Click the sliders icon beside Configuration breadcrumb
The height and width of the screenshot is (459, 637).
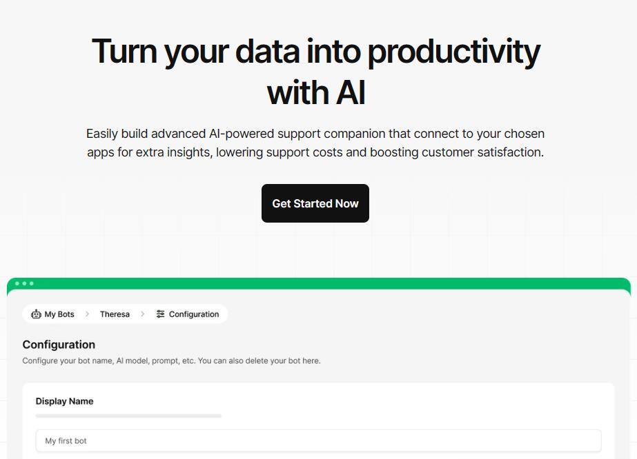click(x=161, y=314)
